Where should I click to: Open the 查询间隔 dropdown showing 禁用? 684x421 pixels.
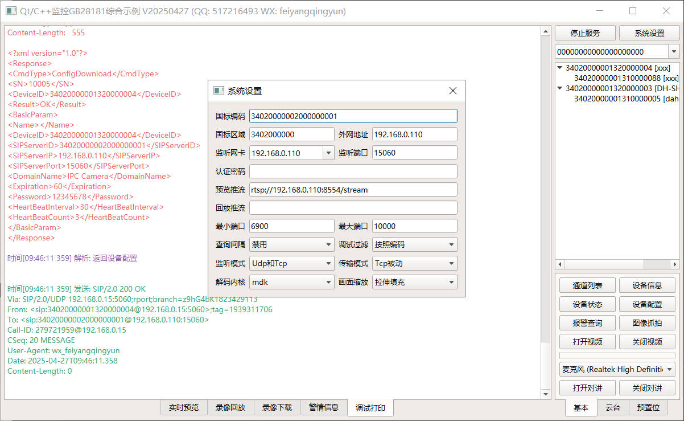pos(291,244)
